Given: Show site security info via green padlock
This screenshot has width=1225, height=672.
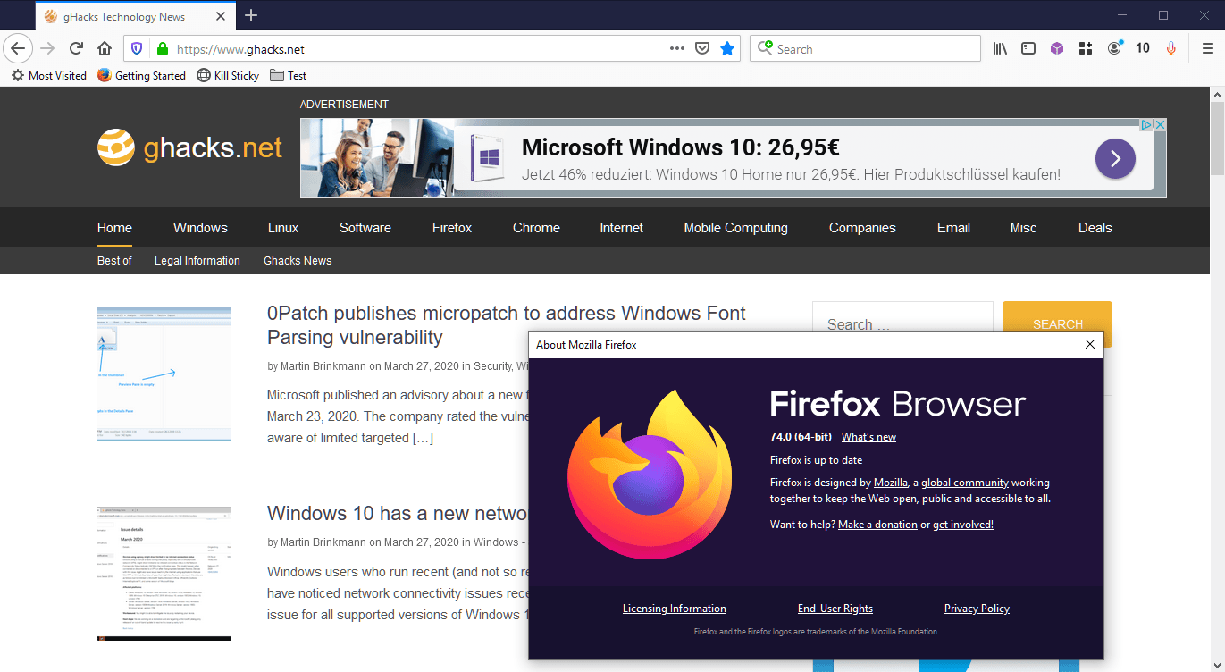Looking at the screenshot, I should 162,48.
